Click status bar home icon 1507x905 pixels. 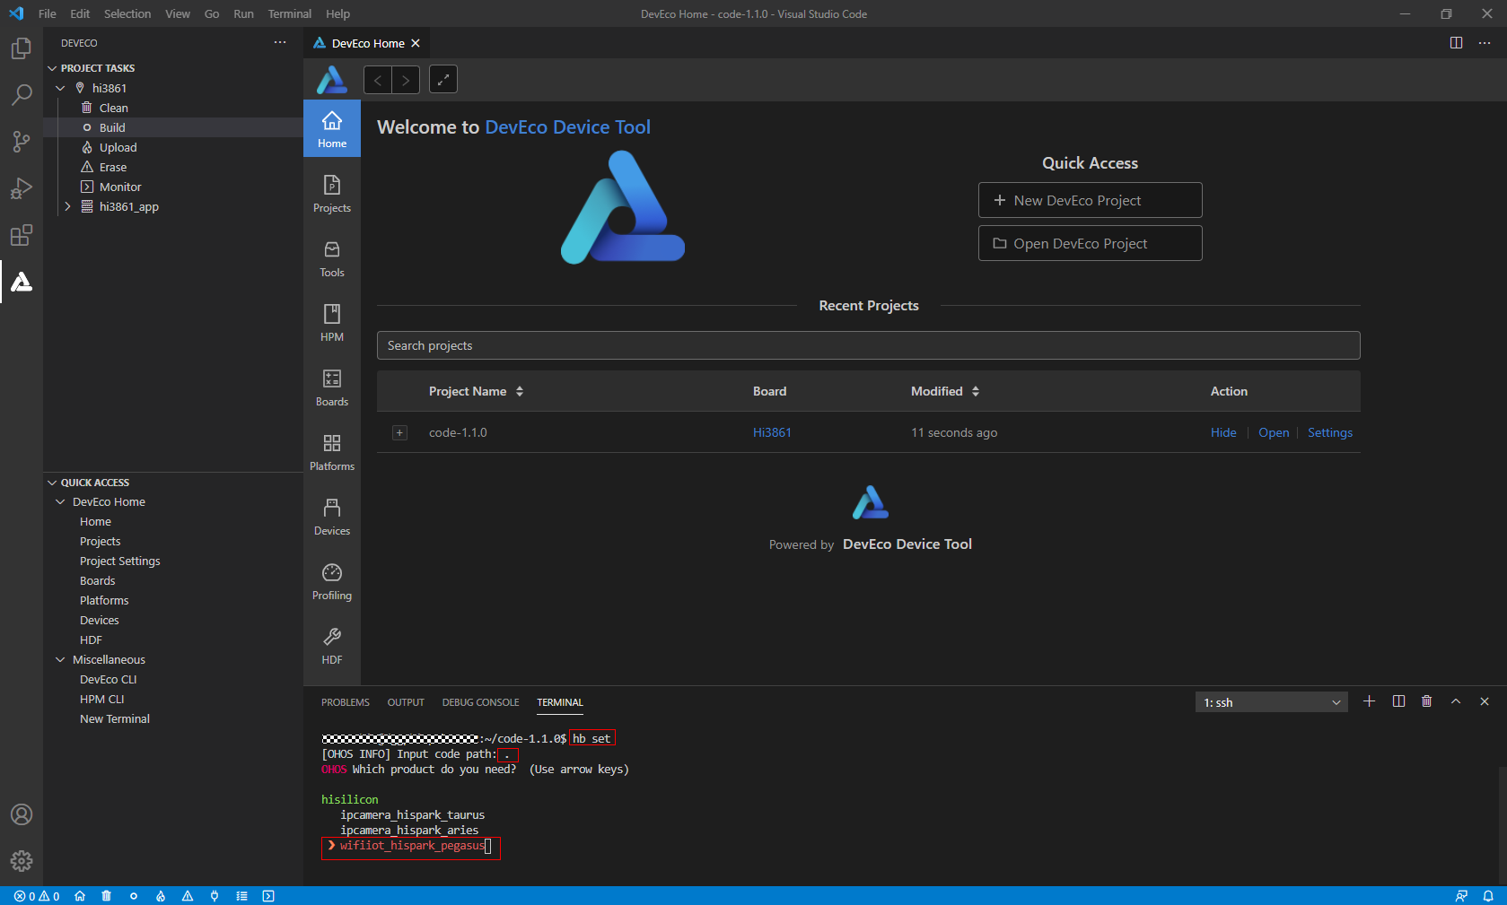[80, 896]
